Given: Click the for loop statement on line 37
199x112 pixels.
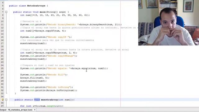Looking at the screenshot, I should coord(42,106).
